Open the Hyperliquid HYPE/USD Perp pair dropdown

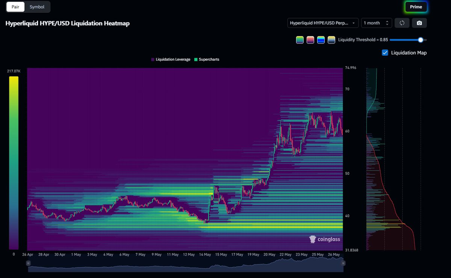323,23
